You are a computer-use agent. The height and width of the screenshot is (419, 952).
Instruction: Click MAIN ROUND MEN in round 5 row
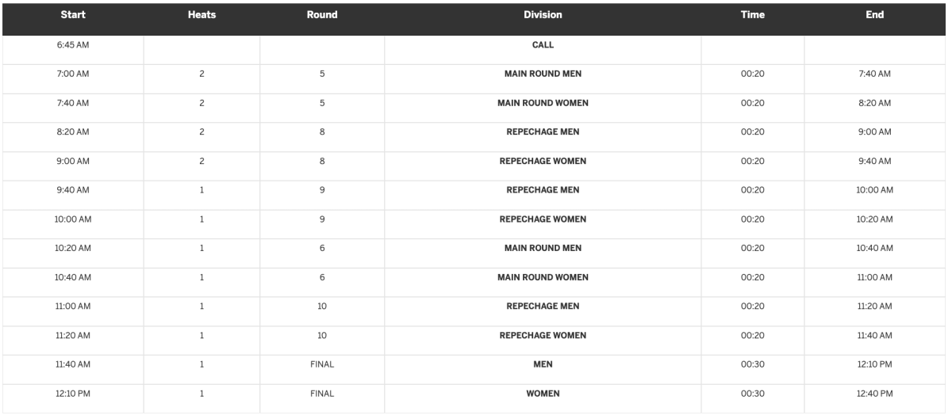click(x=543, y=74)
